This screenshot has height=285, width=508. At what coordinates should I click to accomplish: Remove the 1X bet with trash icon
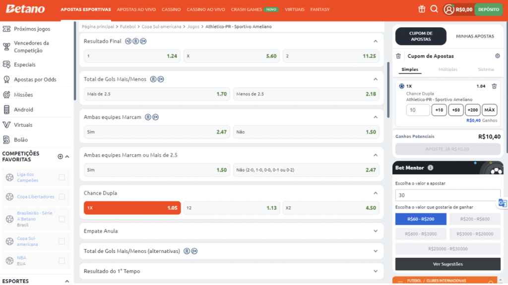(x=494, y=86)
